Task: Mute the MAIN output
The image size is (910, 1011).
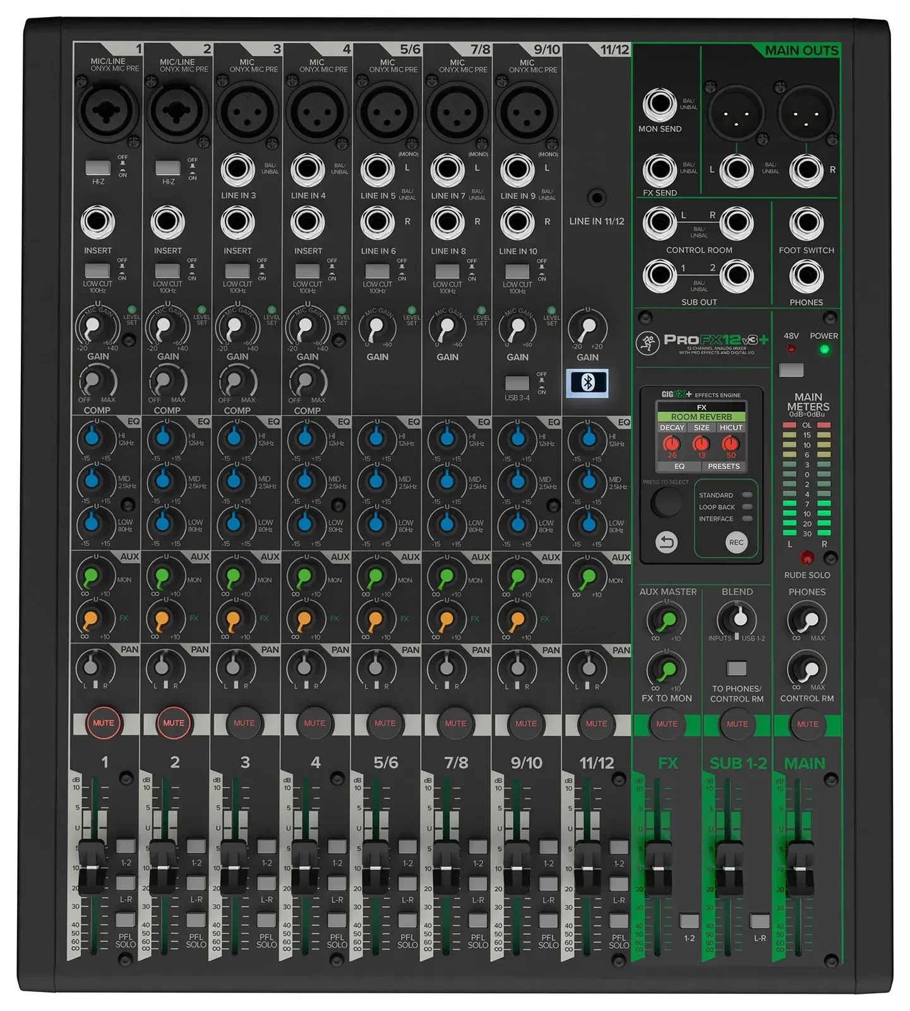Action: click(807, 723)
